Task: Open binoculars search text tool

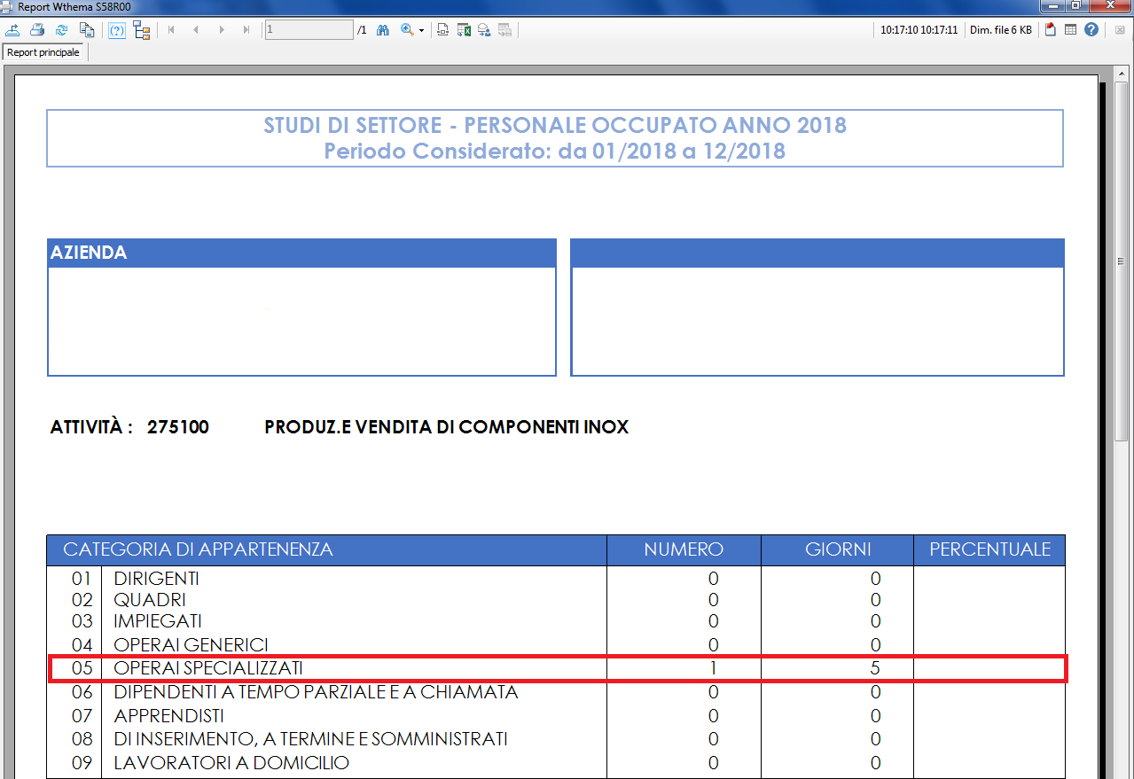Action: coord(383,30)
